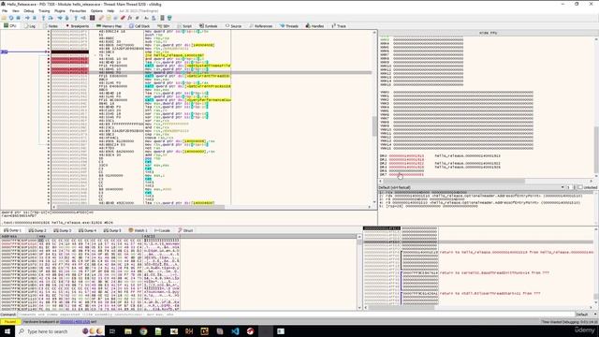The height and width of the screenshot is (337, 599).
Task: Open the Debug menu
Action: (29, 11)
